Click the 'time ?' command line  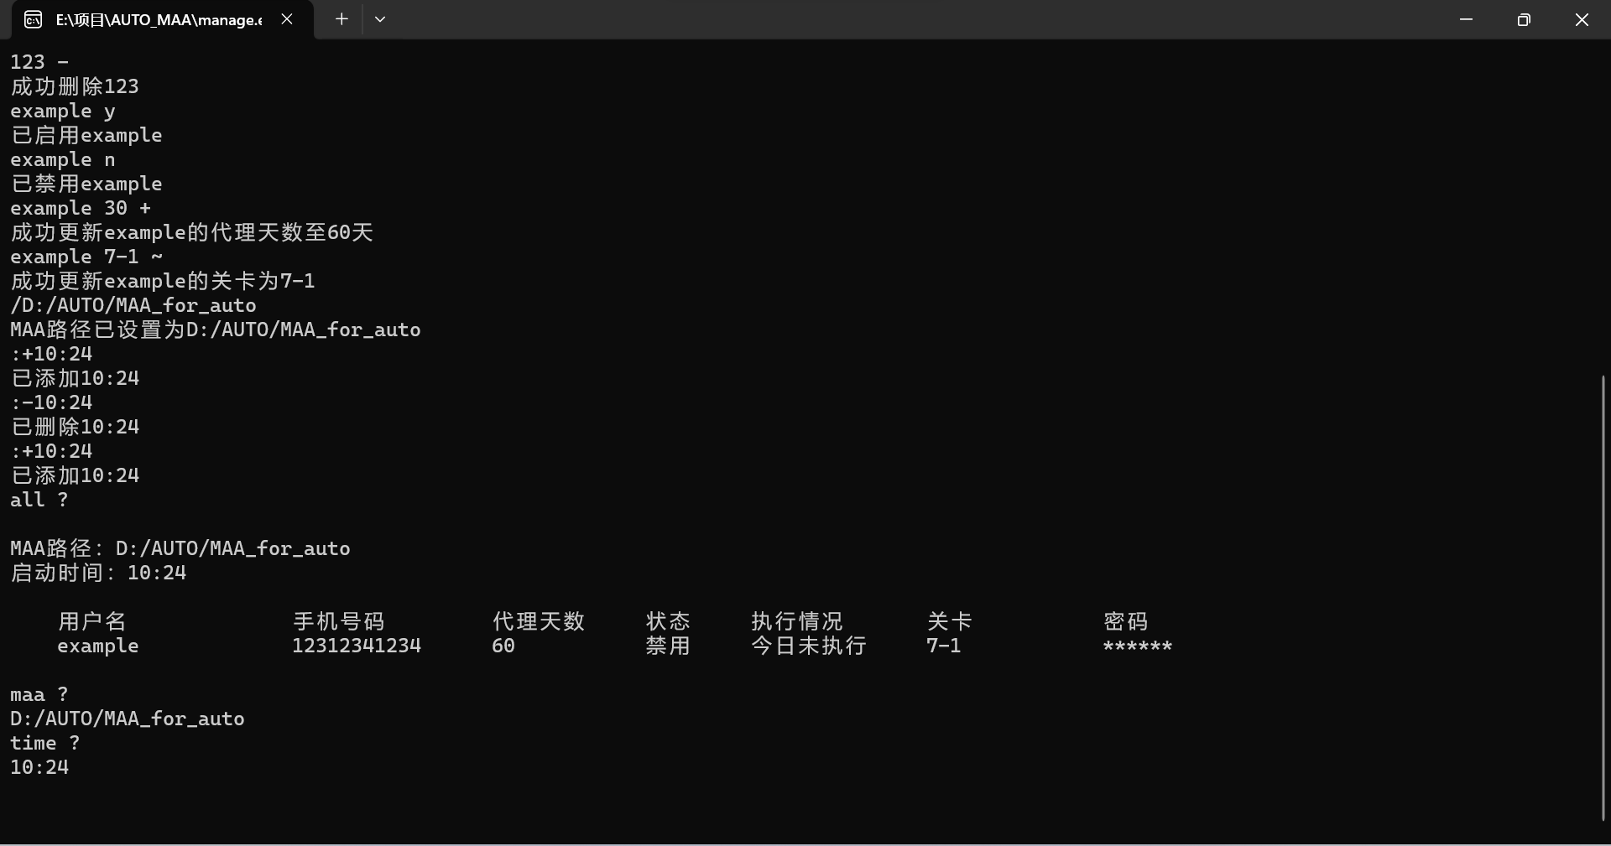click(45, 743)
